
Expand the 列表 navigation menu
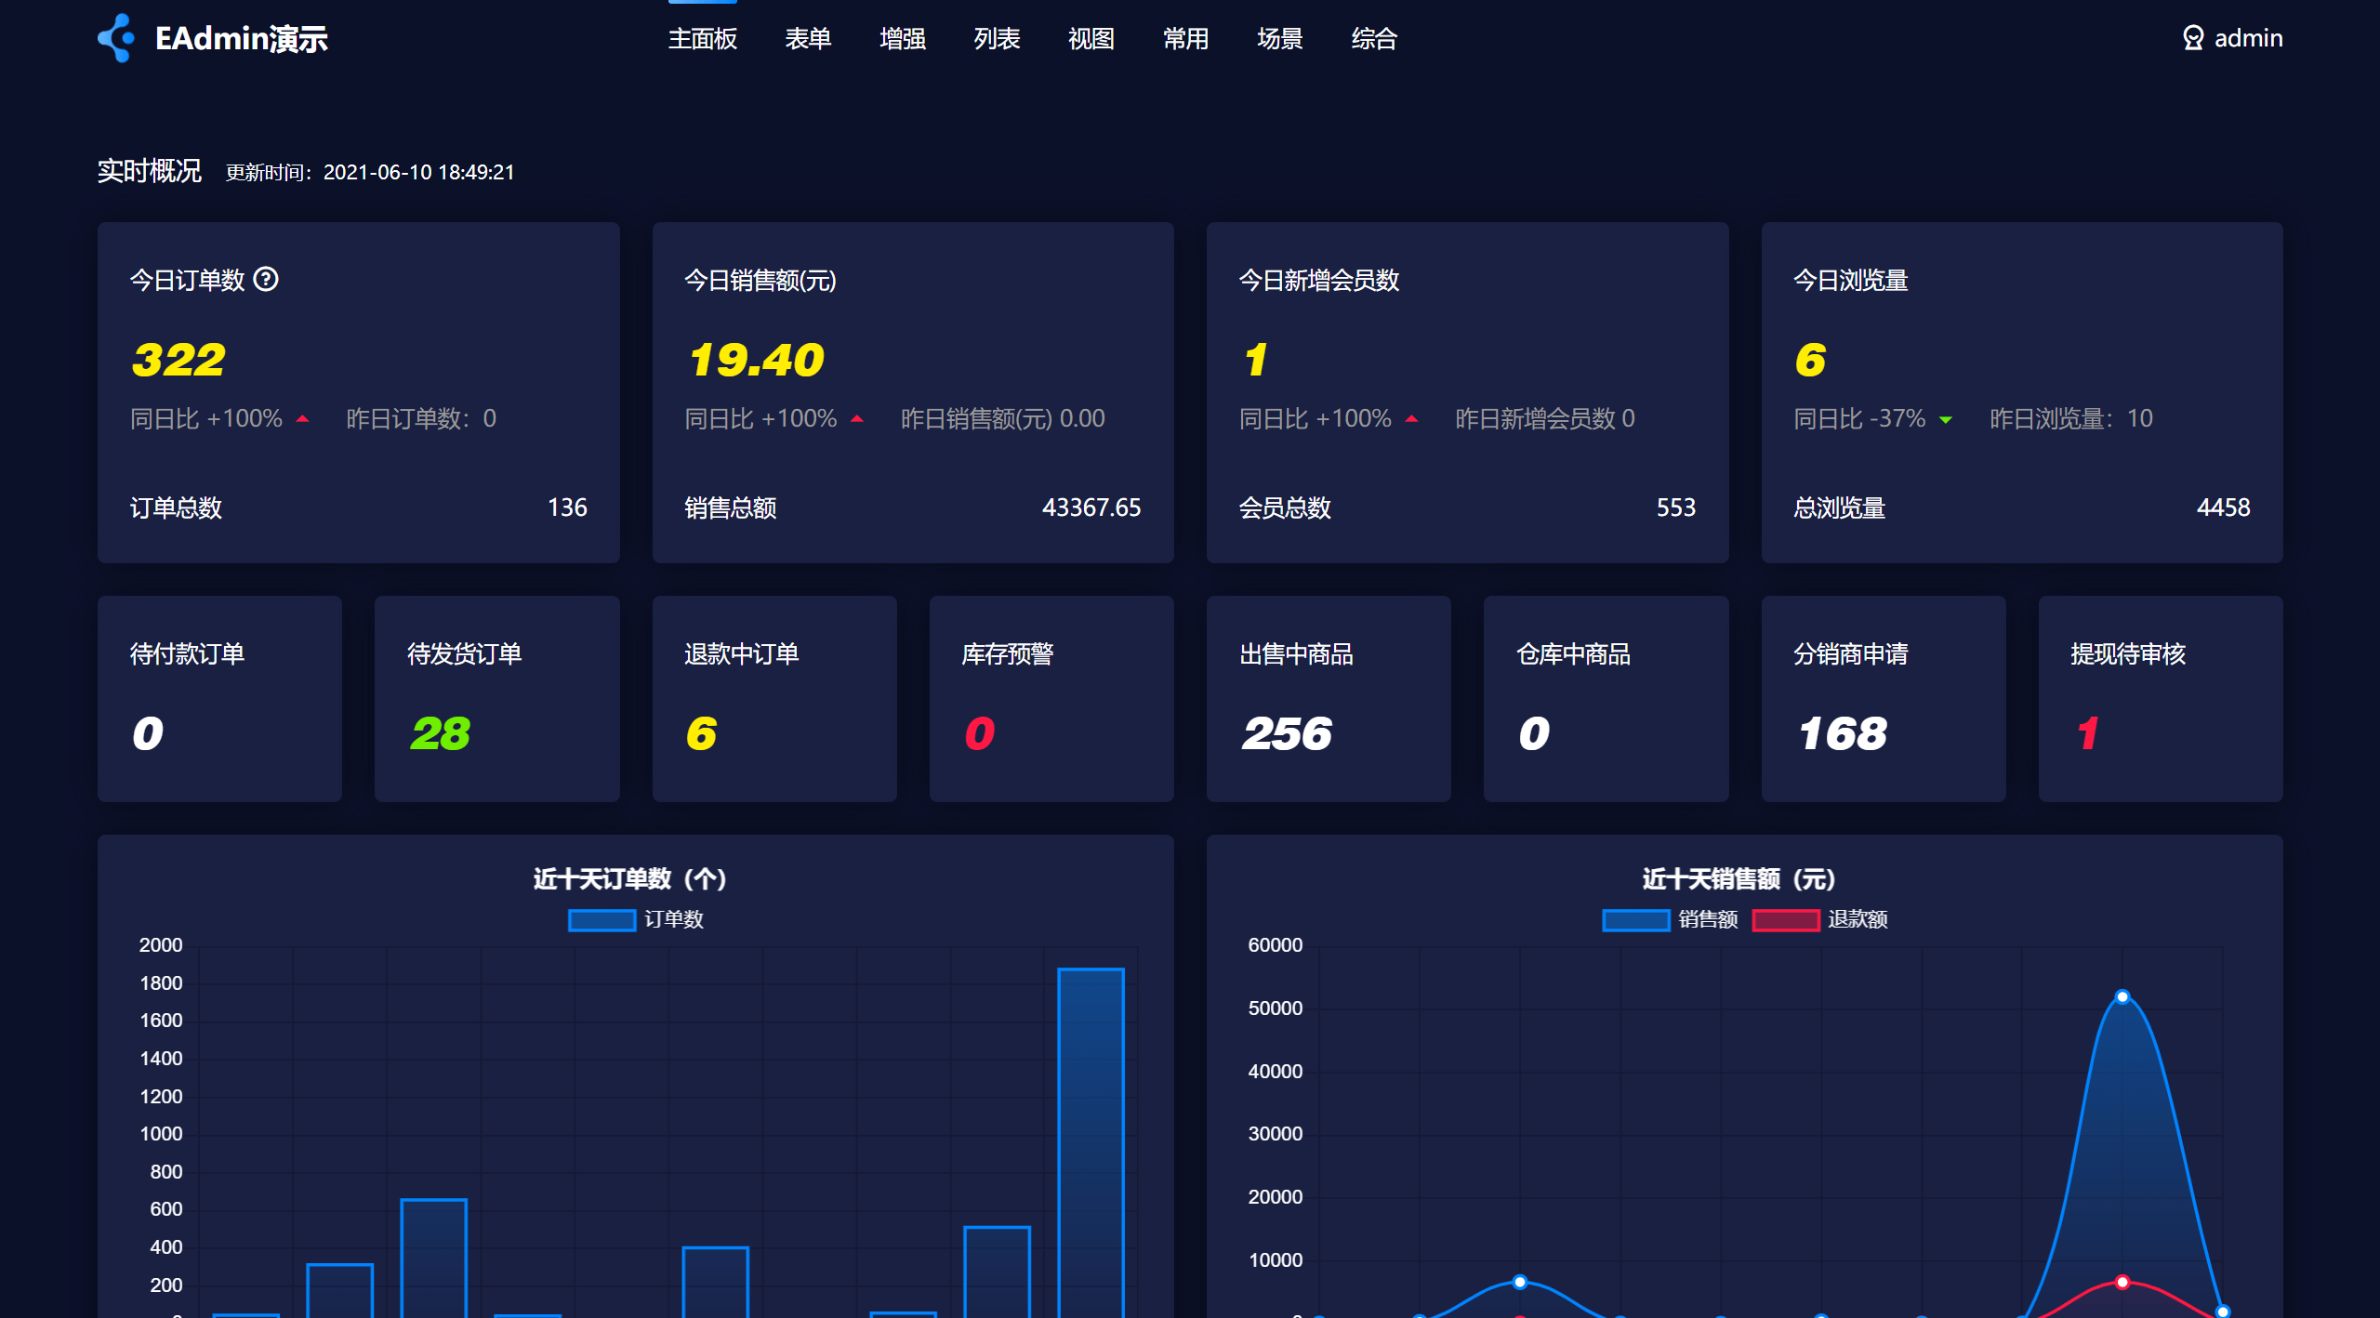997,38
